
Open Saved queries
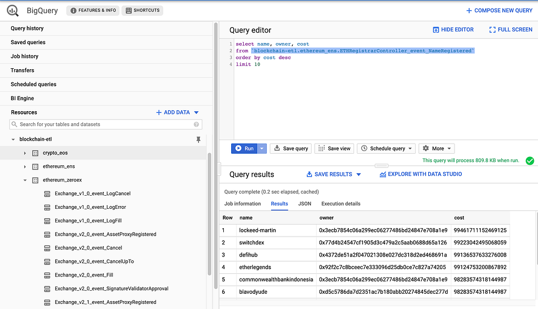pos(28,42)
